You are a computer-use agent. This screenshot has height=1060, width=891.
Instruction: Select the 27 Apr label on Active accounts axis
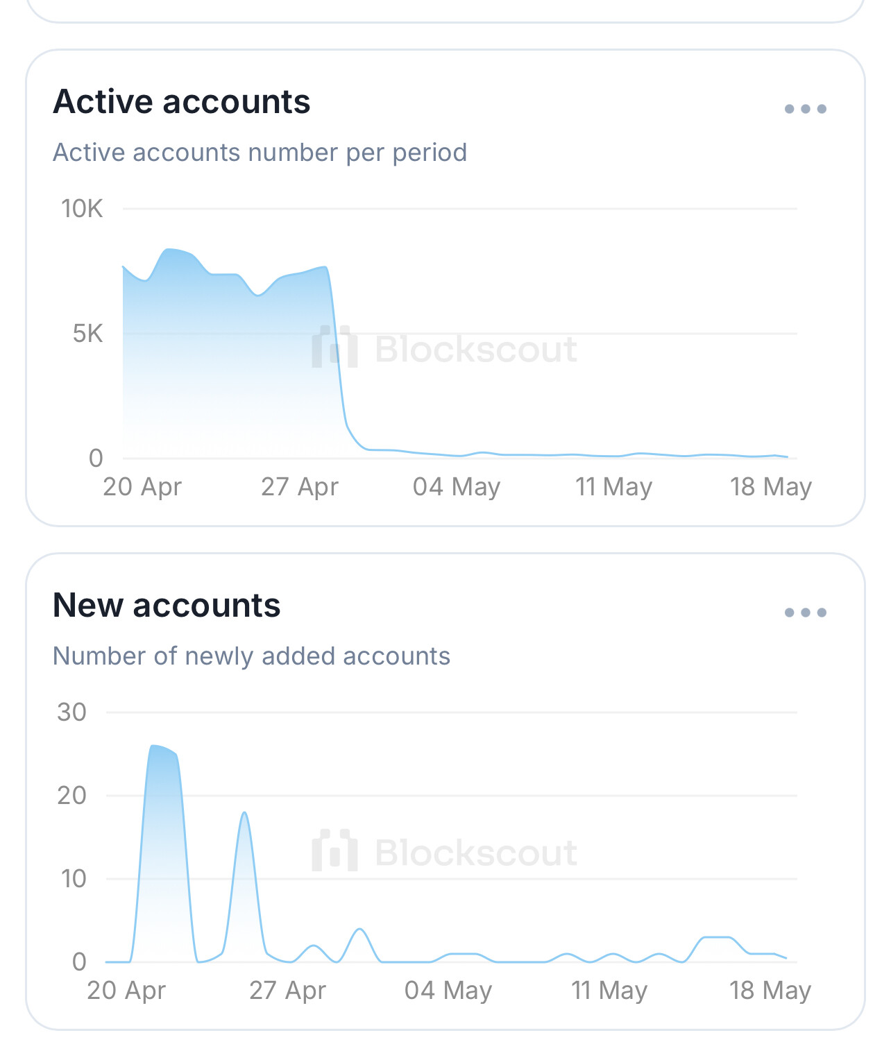pos(300,487)
